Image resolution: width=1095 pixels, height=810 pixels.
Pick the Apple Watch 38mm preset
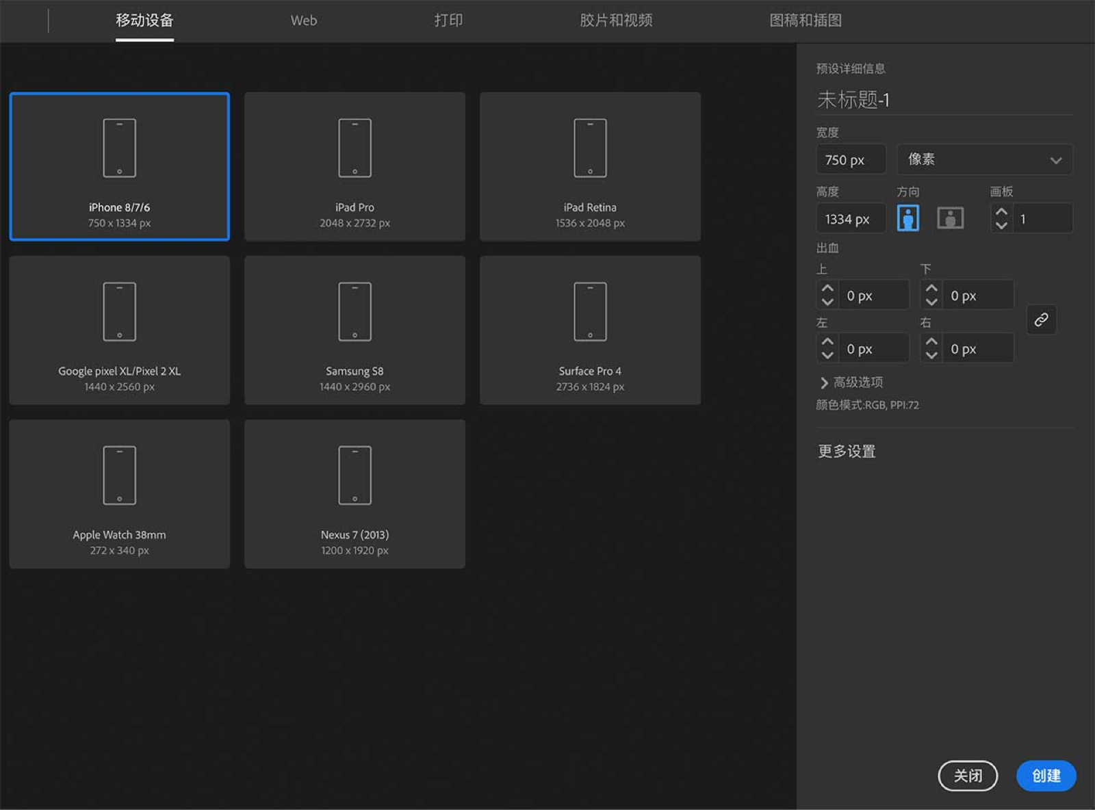click(x=119, y=493)
